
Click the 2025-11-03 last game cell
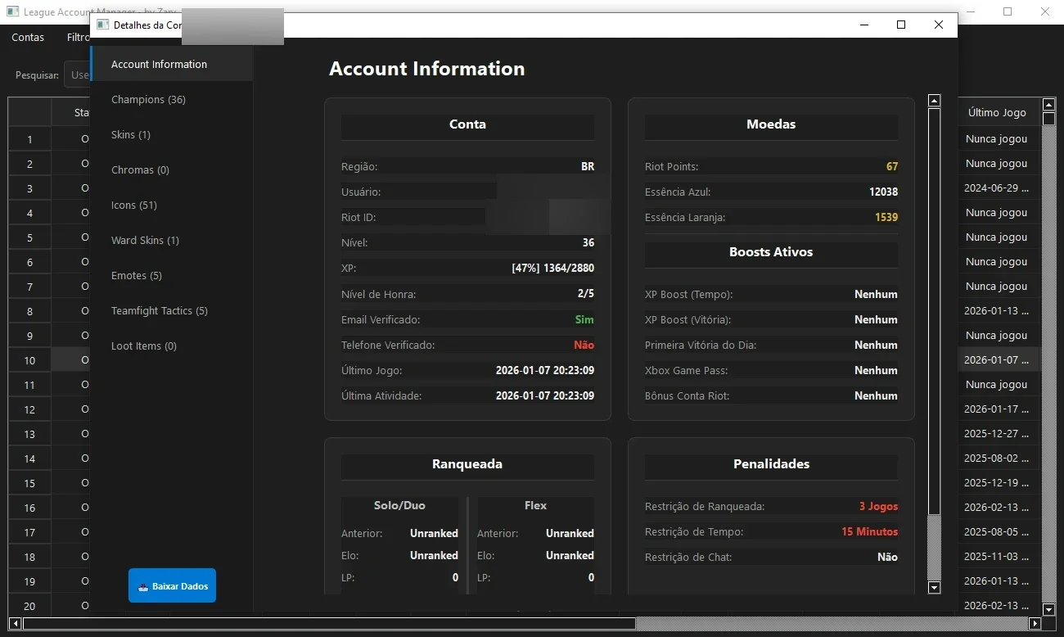(x=997, y=556)
